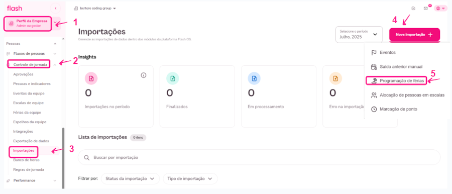Click the search magnifier icon
The height and width of the screenshot is (194, 452).
[86, 158]
